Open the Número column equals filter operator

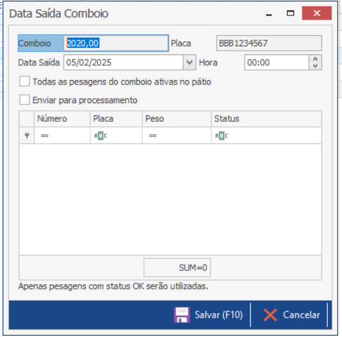click(44, 136)
